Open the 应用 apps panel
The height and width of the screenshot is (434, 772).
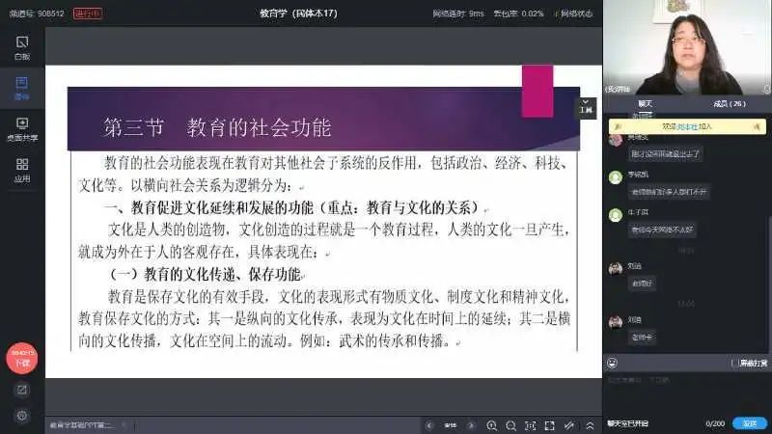coord(22,171)
